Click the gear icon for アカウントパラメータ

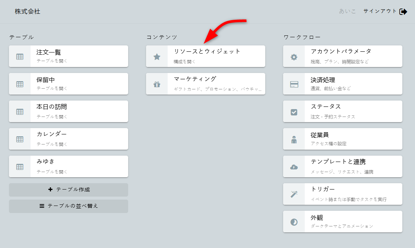coord(294,57)
